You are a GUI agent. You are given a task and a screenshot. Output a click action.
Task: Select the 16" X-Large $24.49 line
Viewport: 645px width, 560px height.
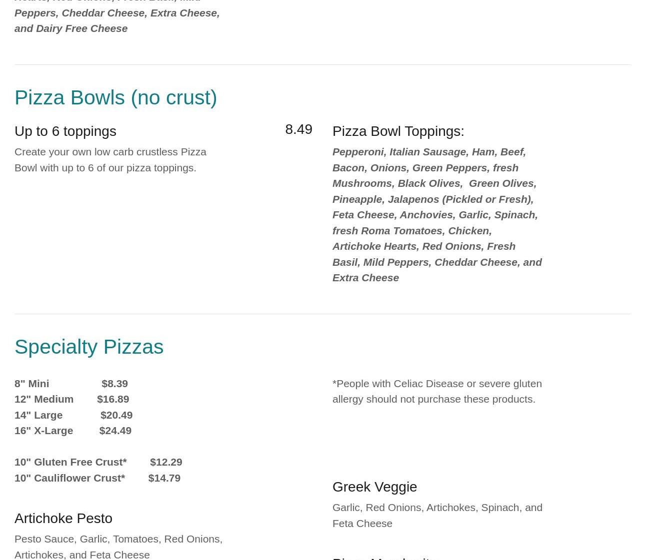tap(73, 430)
